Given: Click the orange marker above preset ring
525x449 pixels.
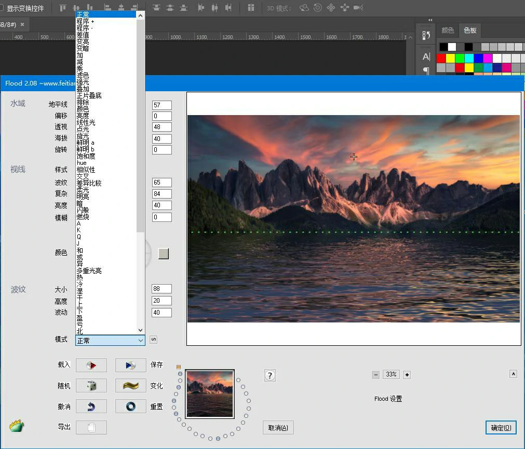Looking at the screenshot, I should (179, 367).
